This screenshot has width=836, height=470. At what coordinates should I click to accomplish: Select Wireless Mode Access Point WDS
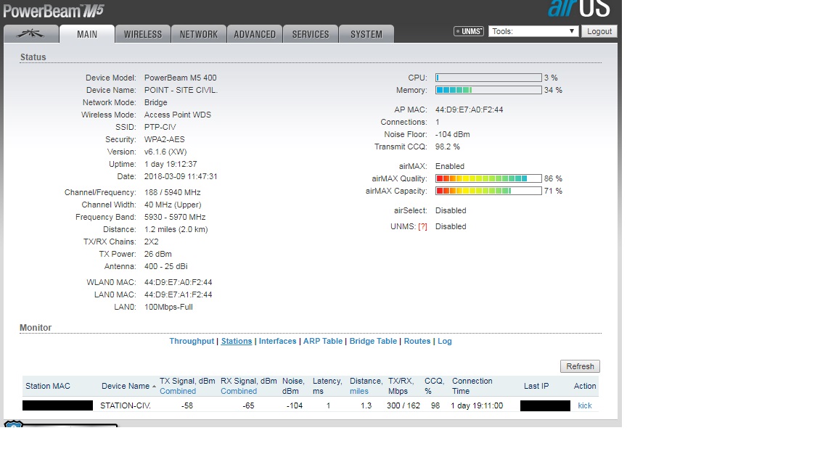[178, 115]
